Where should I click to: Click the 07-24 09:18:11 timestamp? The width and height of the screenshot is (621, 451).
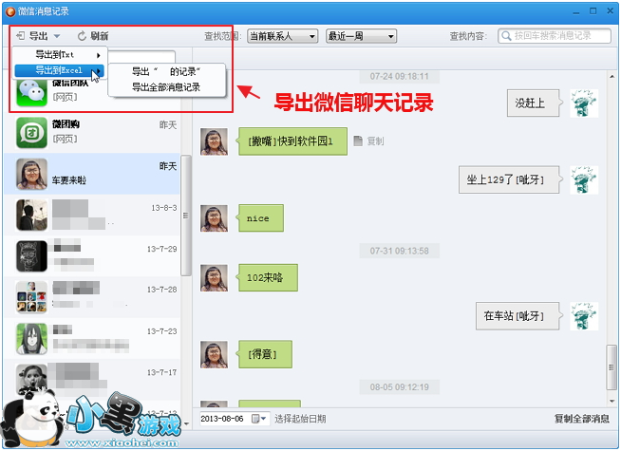point(399,76)
